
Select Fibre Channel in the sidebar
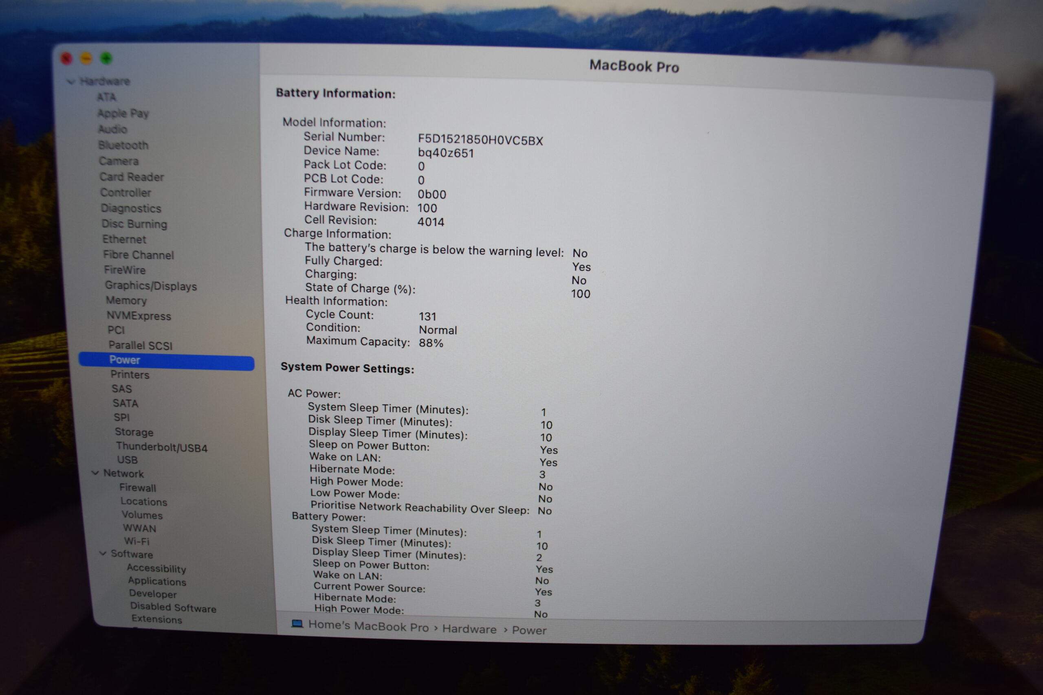point(139,255)
